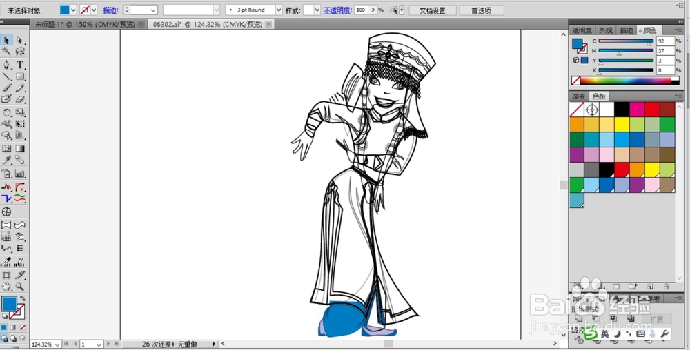
Task: Activate the Artboard tool
Action: coord(6,276)
